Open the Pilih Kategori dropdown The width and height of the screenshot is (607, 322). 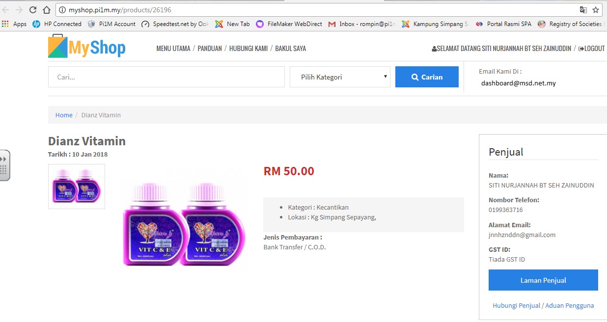click(x=340, y=77)
